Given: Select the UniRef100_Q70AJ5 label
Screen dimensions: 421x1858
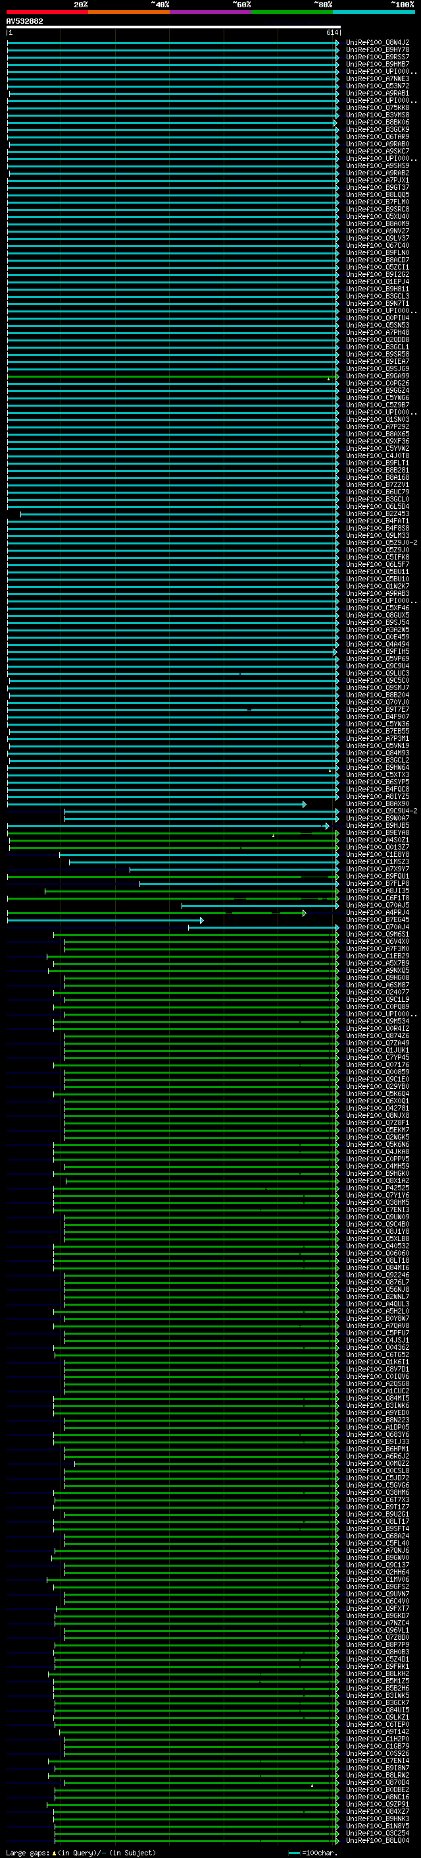Looking at the screenshot, I should tap(378, 905).
